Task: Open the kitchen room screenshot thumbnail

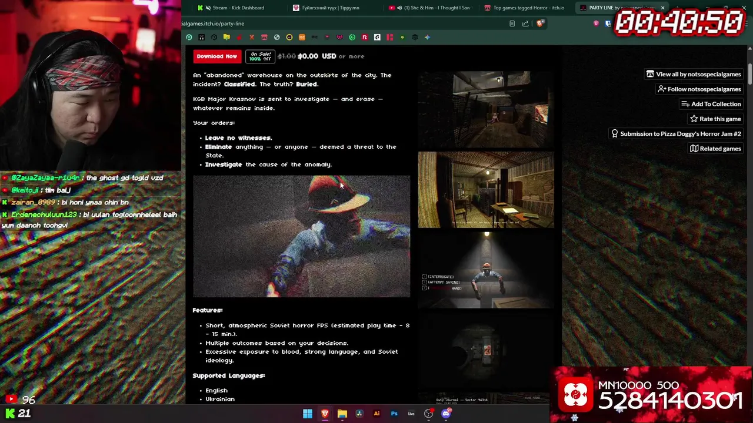Action: [486, 190]
